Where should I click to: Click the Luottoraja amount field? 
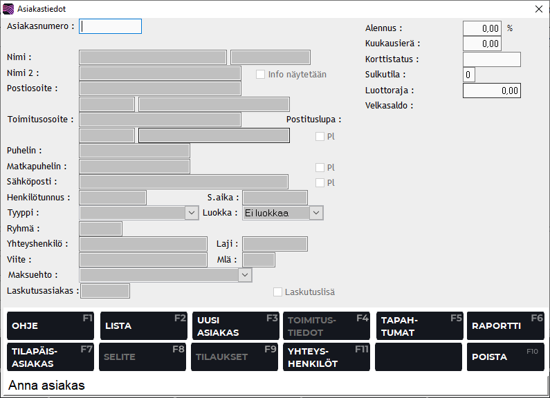(491, 91)
